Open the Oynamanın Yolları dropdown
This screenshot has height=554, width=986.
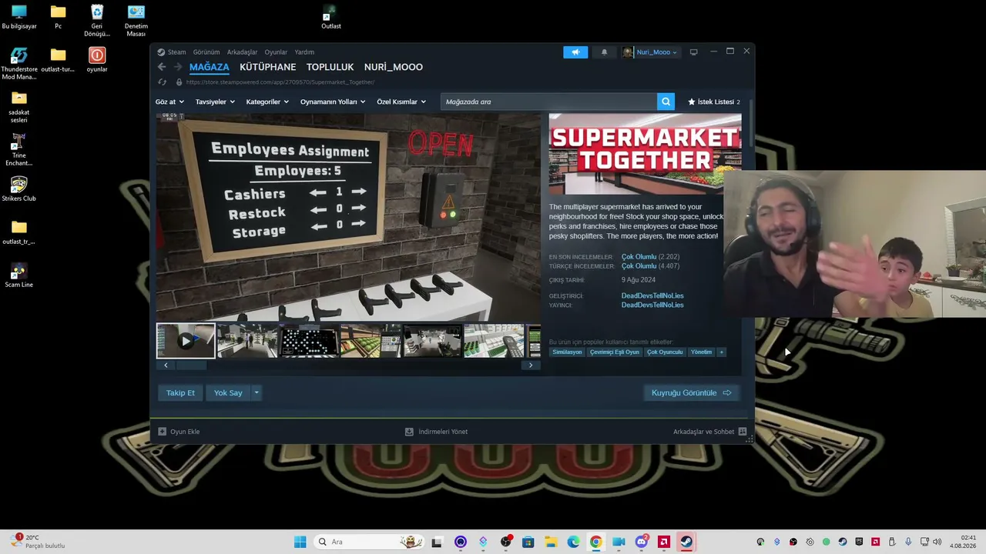point(333,102)
